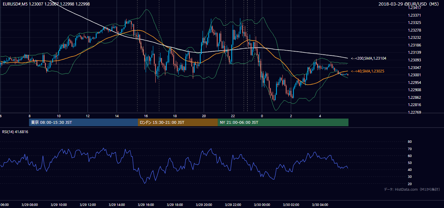
Task: Click the 3/29 22:00 time axis label
Action: coord(233,205)
